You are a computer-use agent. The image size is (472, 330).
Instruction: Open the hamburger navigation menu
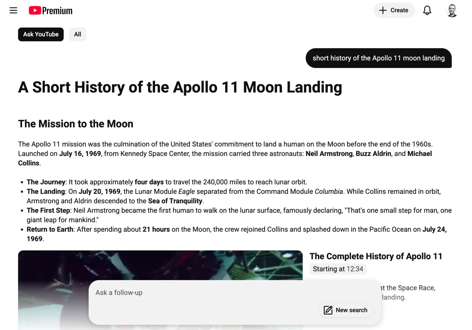click(13, 10)
